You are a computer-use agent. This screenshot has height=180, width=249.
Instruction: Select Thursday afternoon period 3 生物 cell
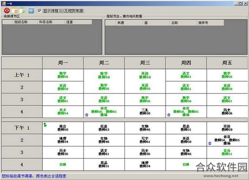click(x=186, y=152)
